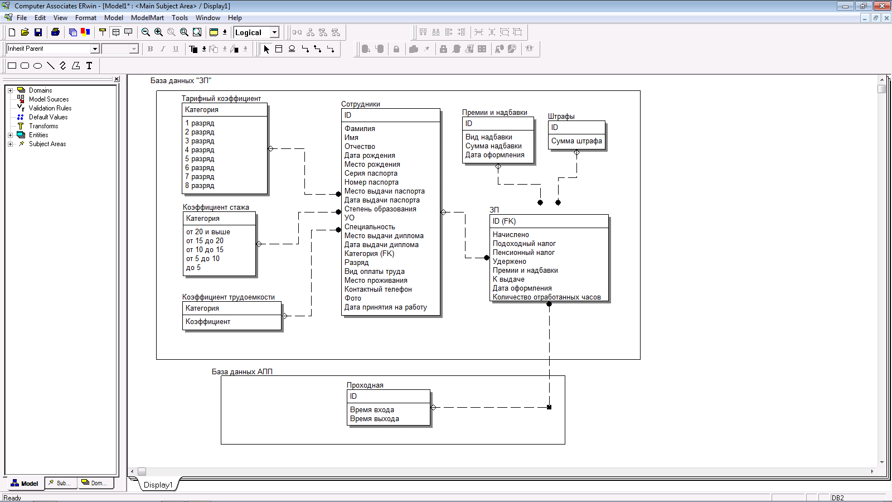Open the Format menu
Screen dimensions: 892x502
[86, 18]
